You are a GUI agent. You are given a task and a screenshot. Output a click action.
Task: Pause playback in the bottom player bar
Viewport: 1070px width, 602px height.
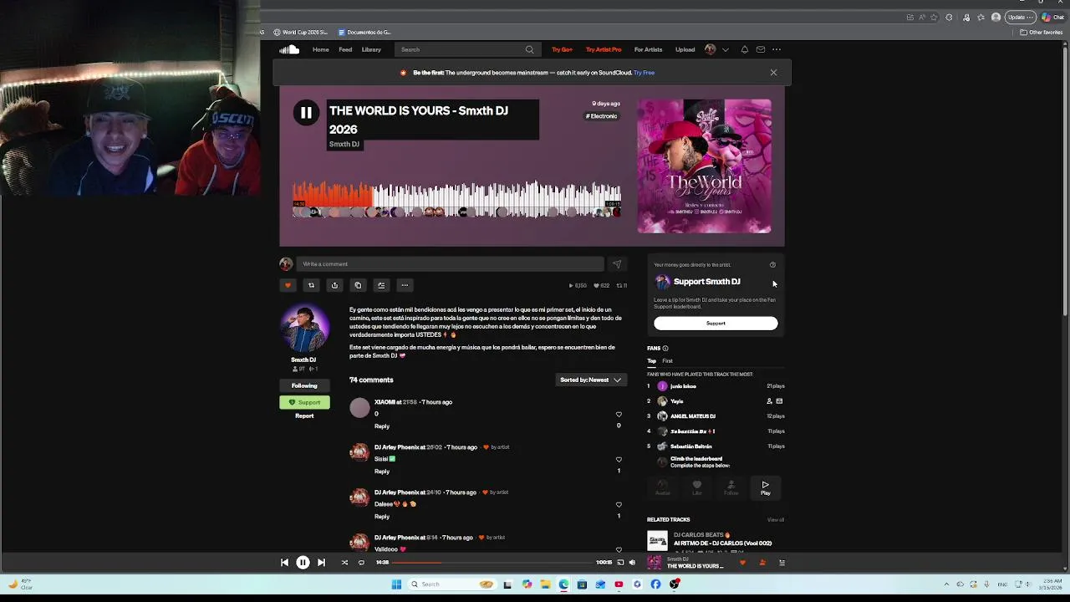point(303,563)
